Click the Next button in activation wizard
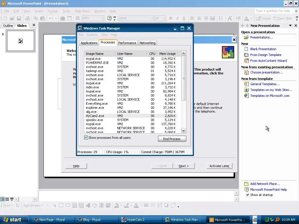Viewport: 299px width, 224px height. [184, 166]
